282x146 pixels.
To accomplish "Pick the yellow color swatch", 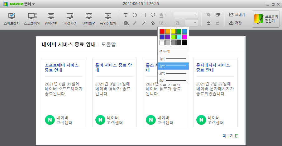I will [173, 31].
